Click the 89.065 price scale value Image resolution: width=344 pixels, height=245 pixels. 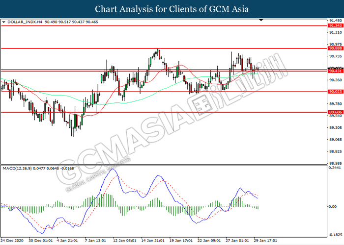[x=336, y=140]
